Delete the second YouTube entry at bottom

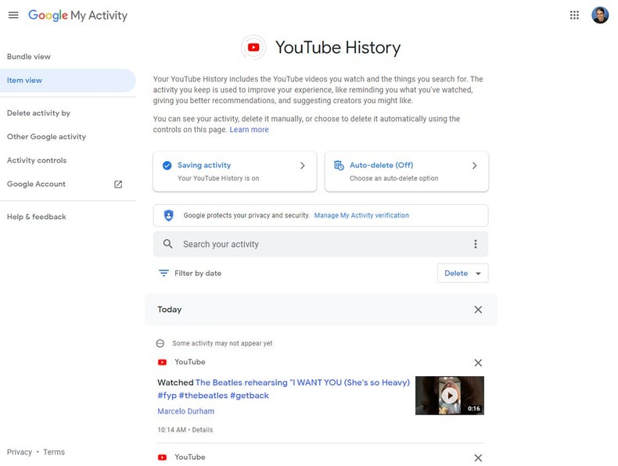click(x=478, y=457)
